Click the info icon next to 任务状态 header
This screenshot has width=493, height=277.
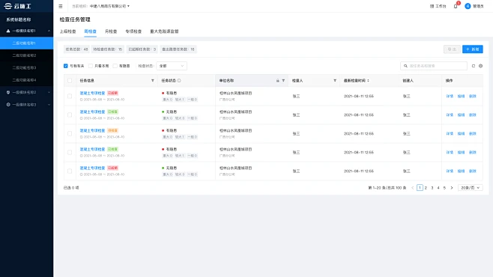click(179, 81)
